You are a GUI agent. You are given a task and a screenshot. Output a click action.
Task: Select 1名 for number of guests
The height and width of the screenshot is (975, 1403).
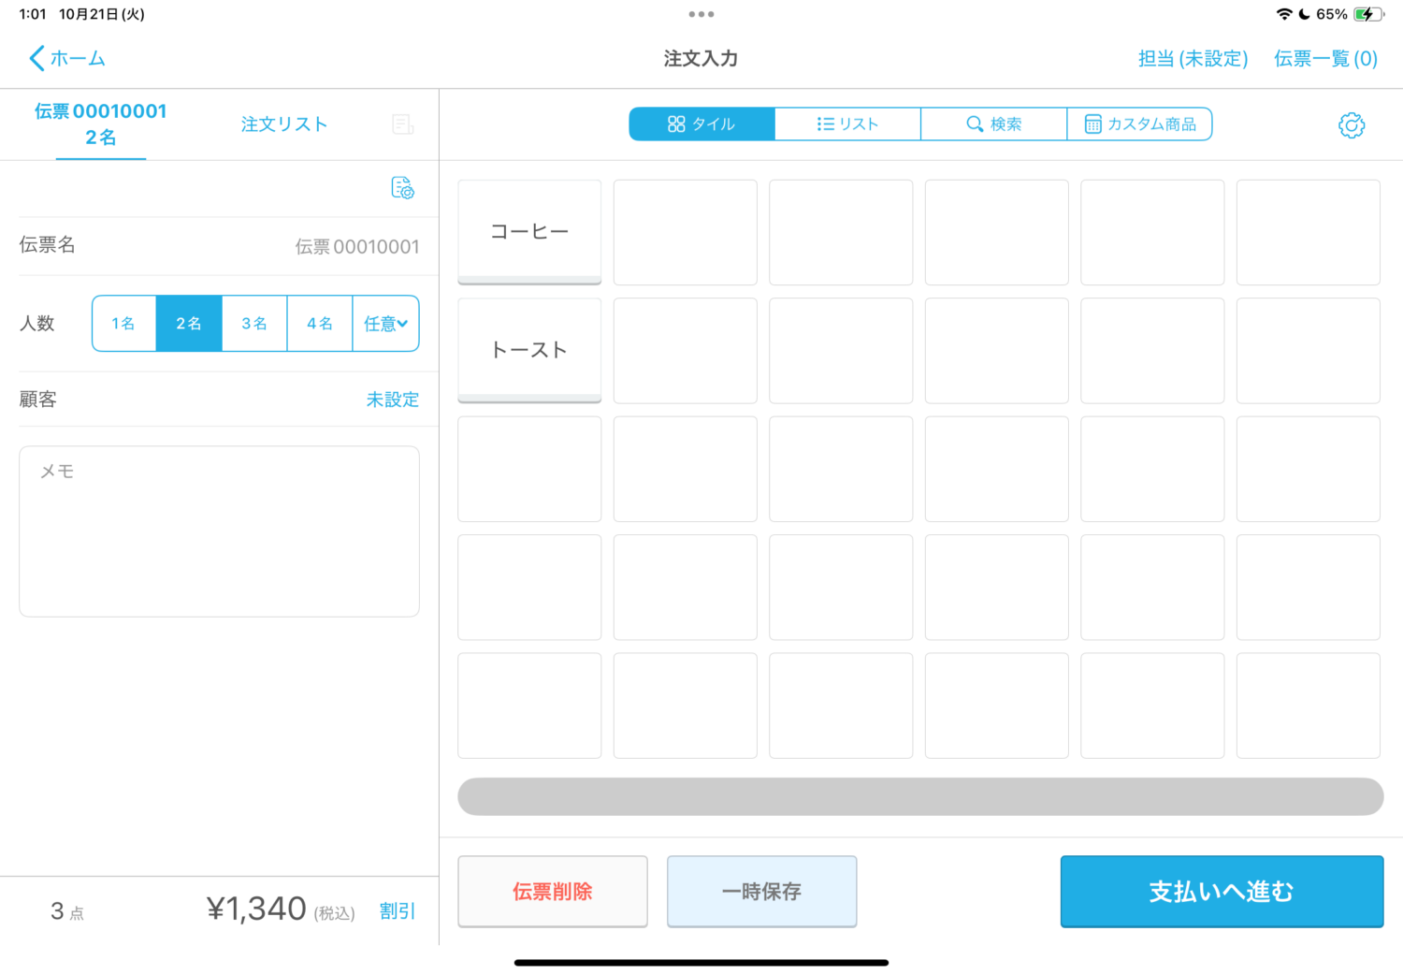(x=123, y=324)
